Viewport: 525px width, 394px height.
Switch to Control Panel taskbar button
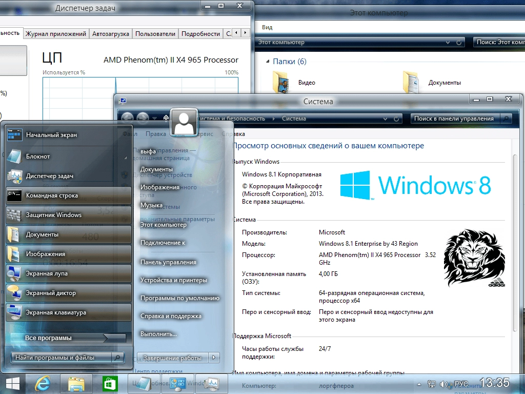point(177,384)
